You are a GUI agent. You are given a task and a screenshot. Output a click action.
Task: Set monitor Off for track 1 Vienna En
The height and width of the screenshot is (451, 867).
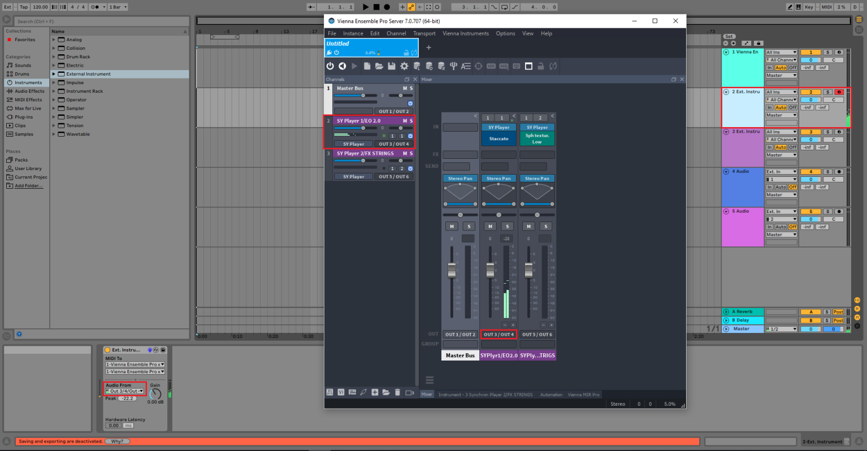coord(793,68)
